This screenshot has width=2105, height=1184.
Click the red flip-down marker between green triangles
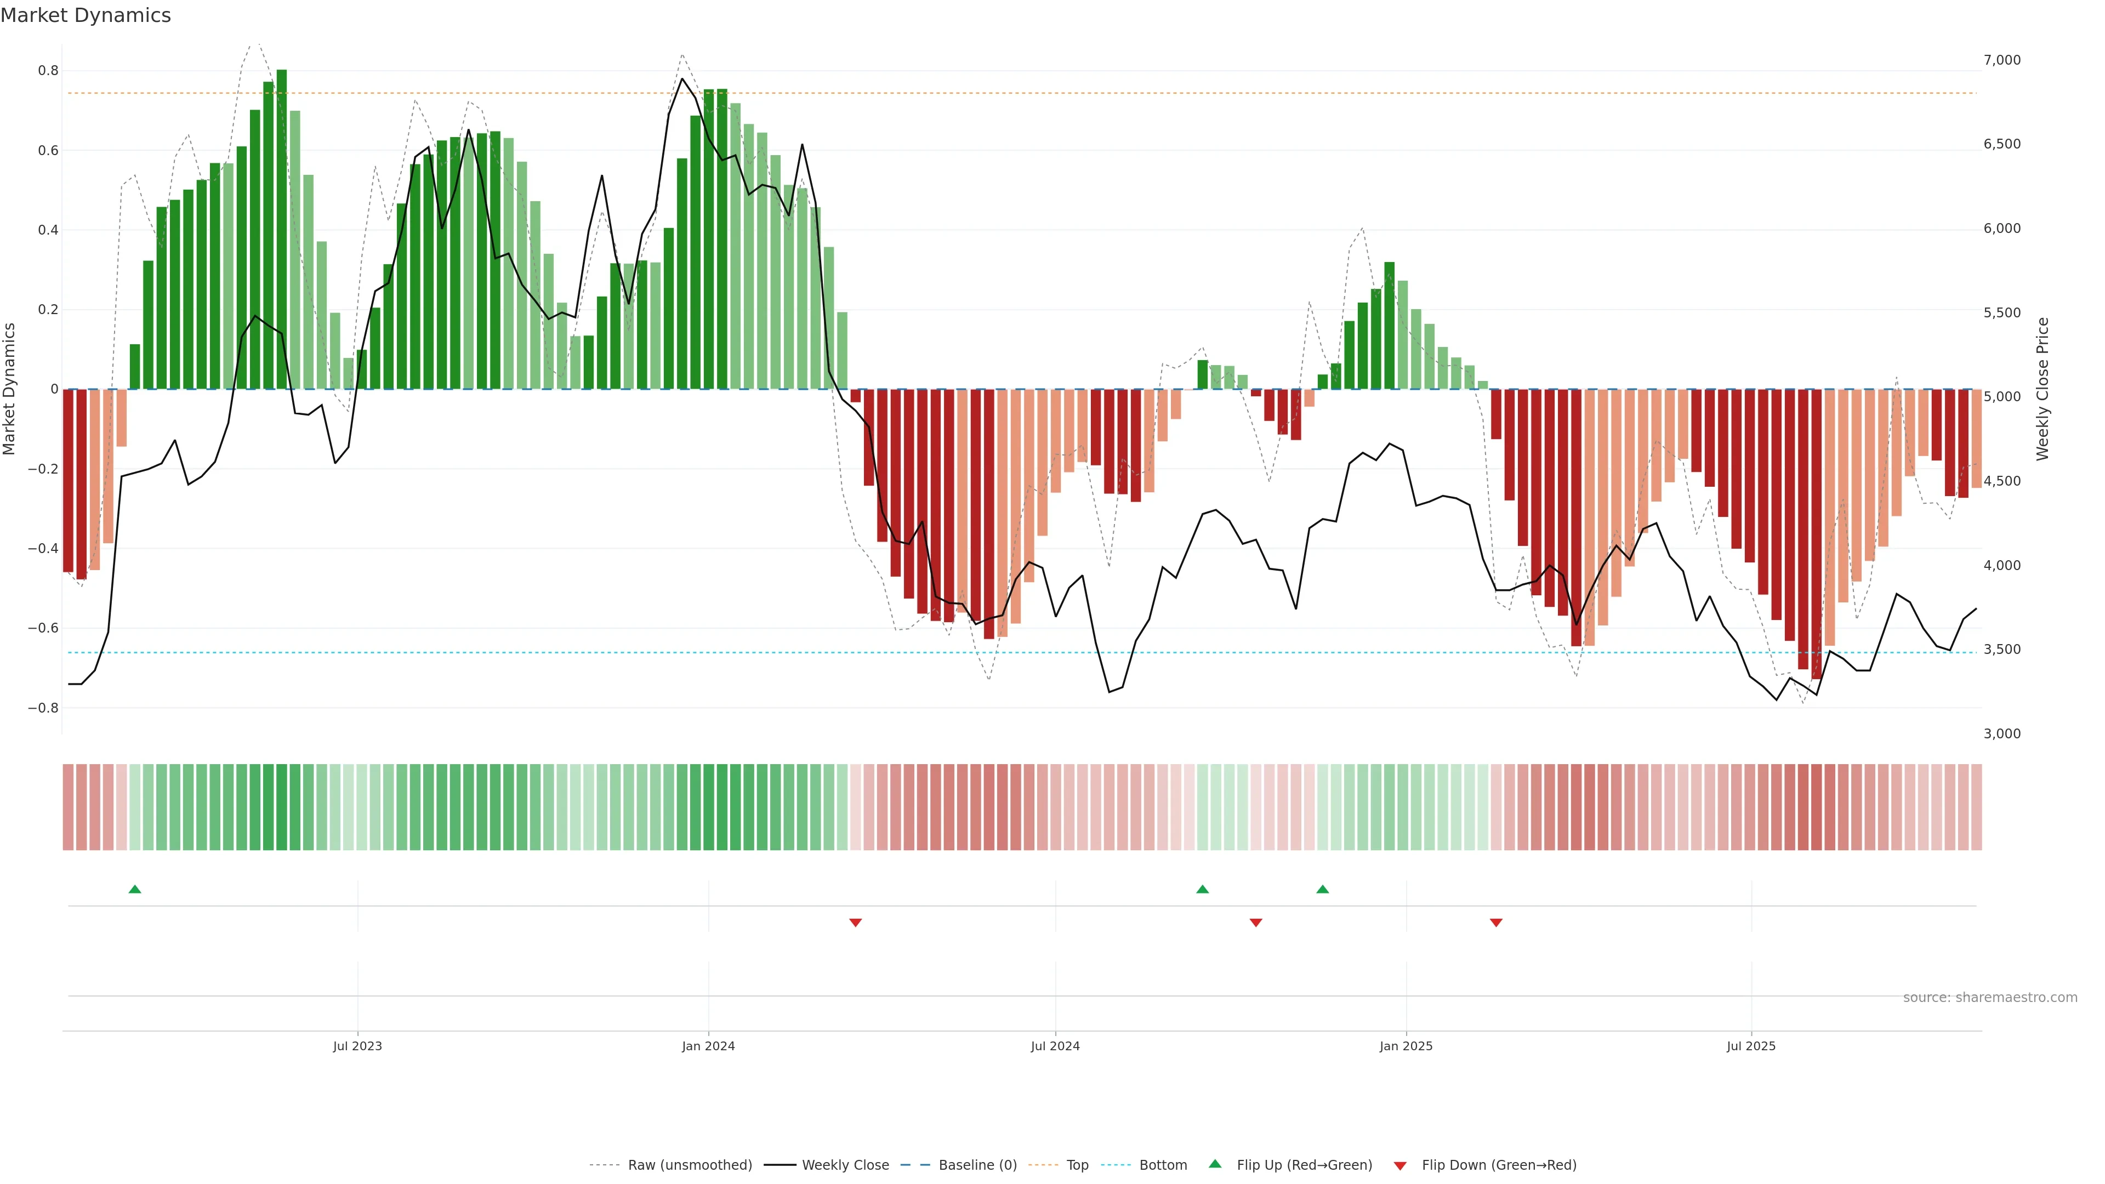1256,923
